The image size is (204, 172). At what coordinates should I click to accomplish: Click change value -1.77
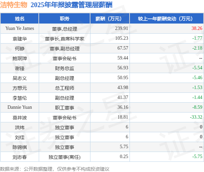[197, 38]
